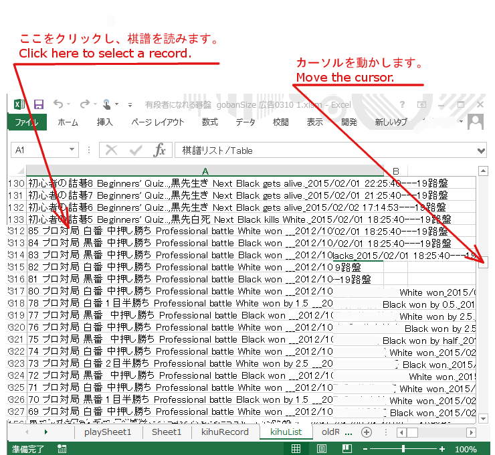Open the Undo history dropdown arrow
This screenshot has width=495, height=455.
pos(69,105)
